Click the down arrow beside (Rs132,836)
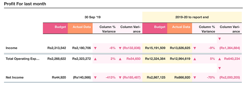The image size is (245, 93). [120, 48]
